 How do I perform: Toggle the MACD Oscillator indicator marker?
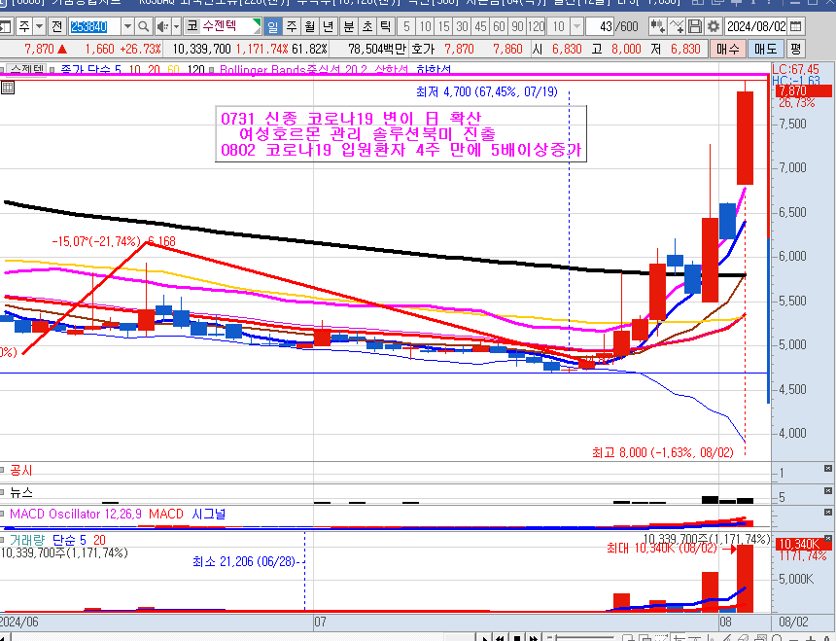point(4,514)
